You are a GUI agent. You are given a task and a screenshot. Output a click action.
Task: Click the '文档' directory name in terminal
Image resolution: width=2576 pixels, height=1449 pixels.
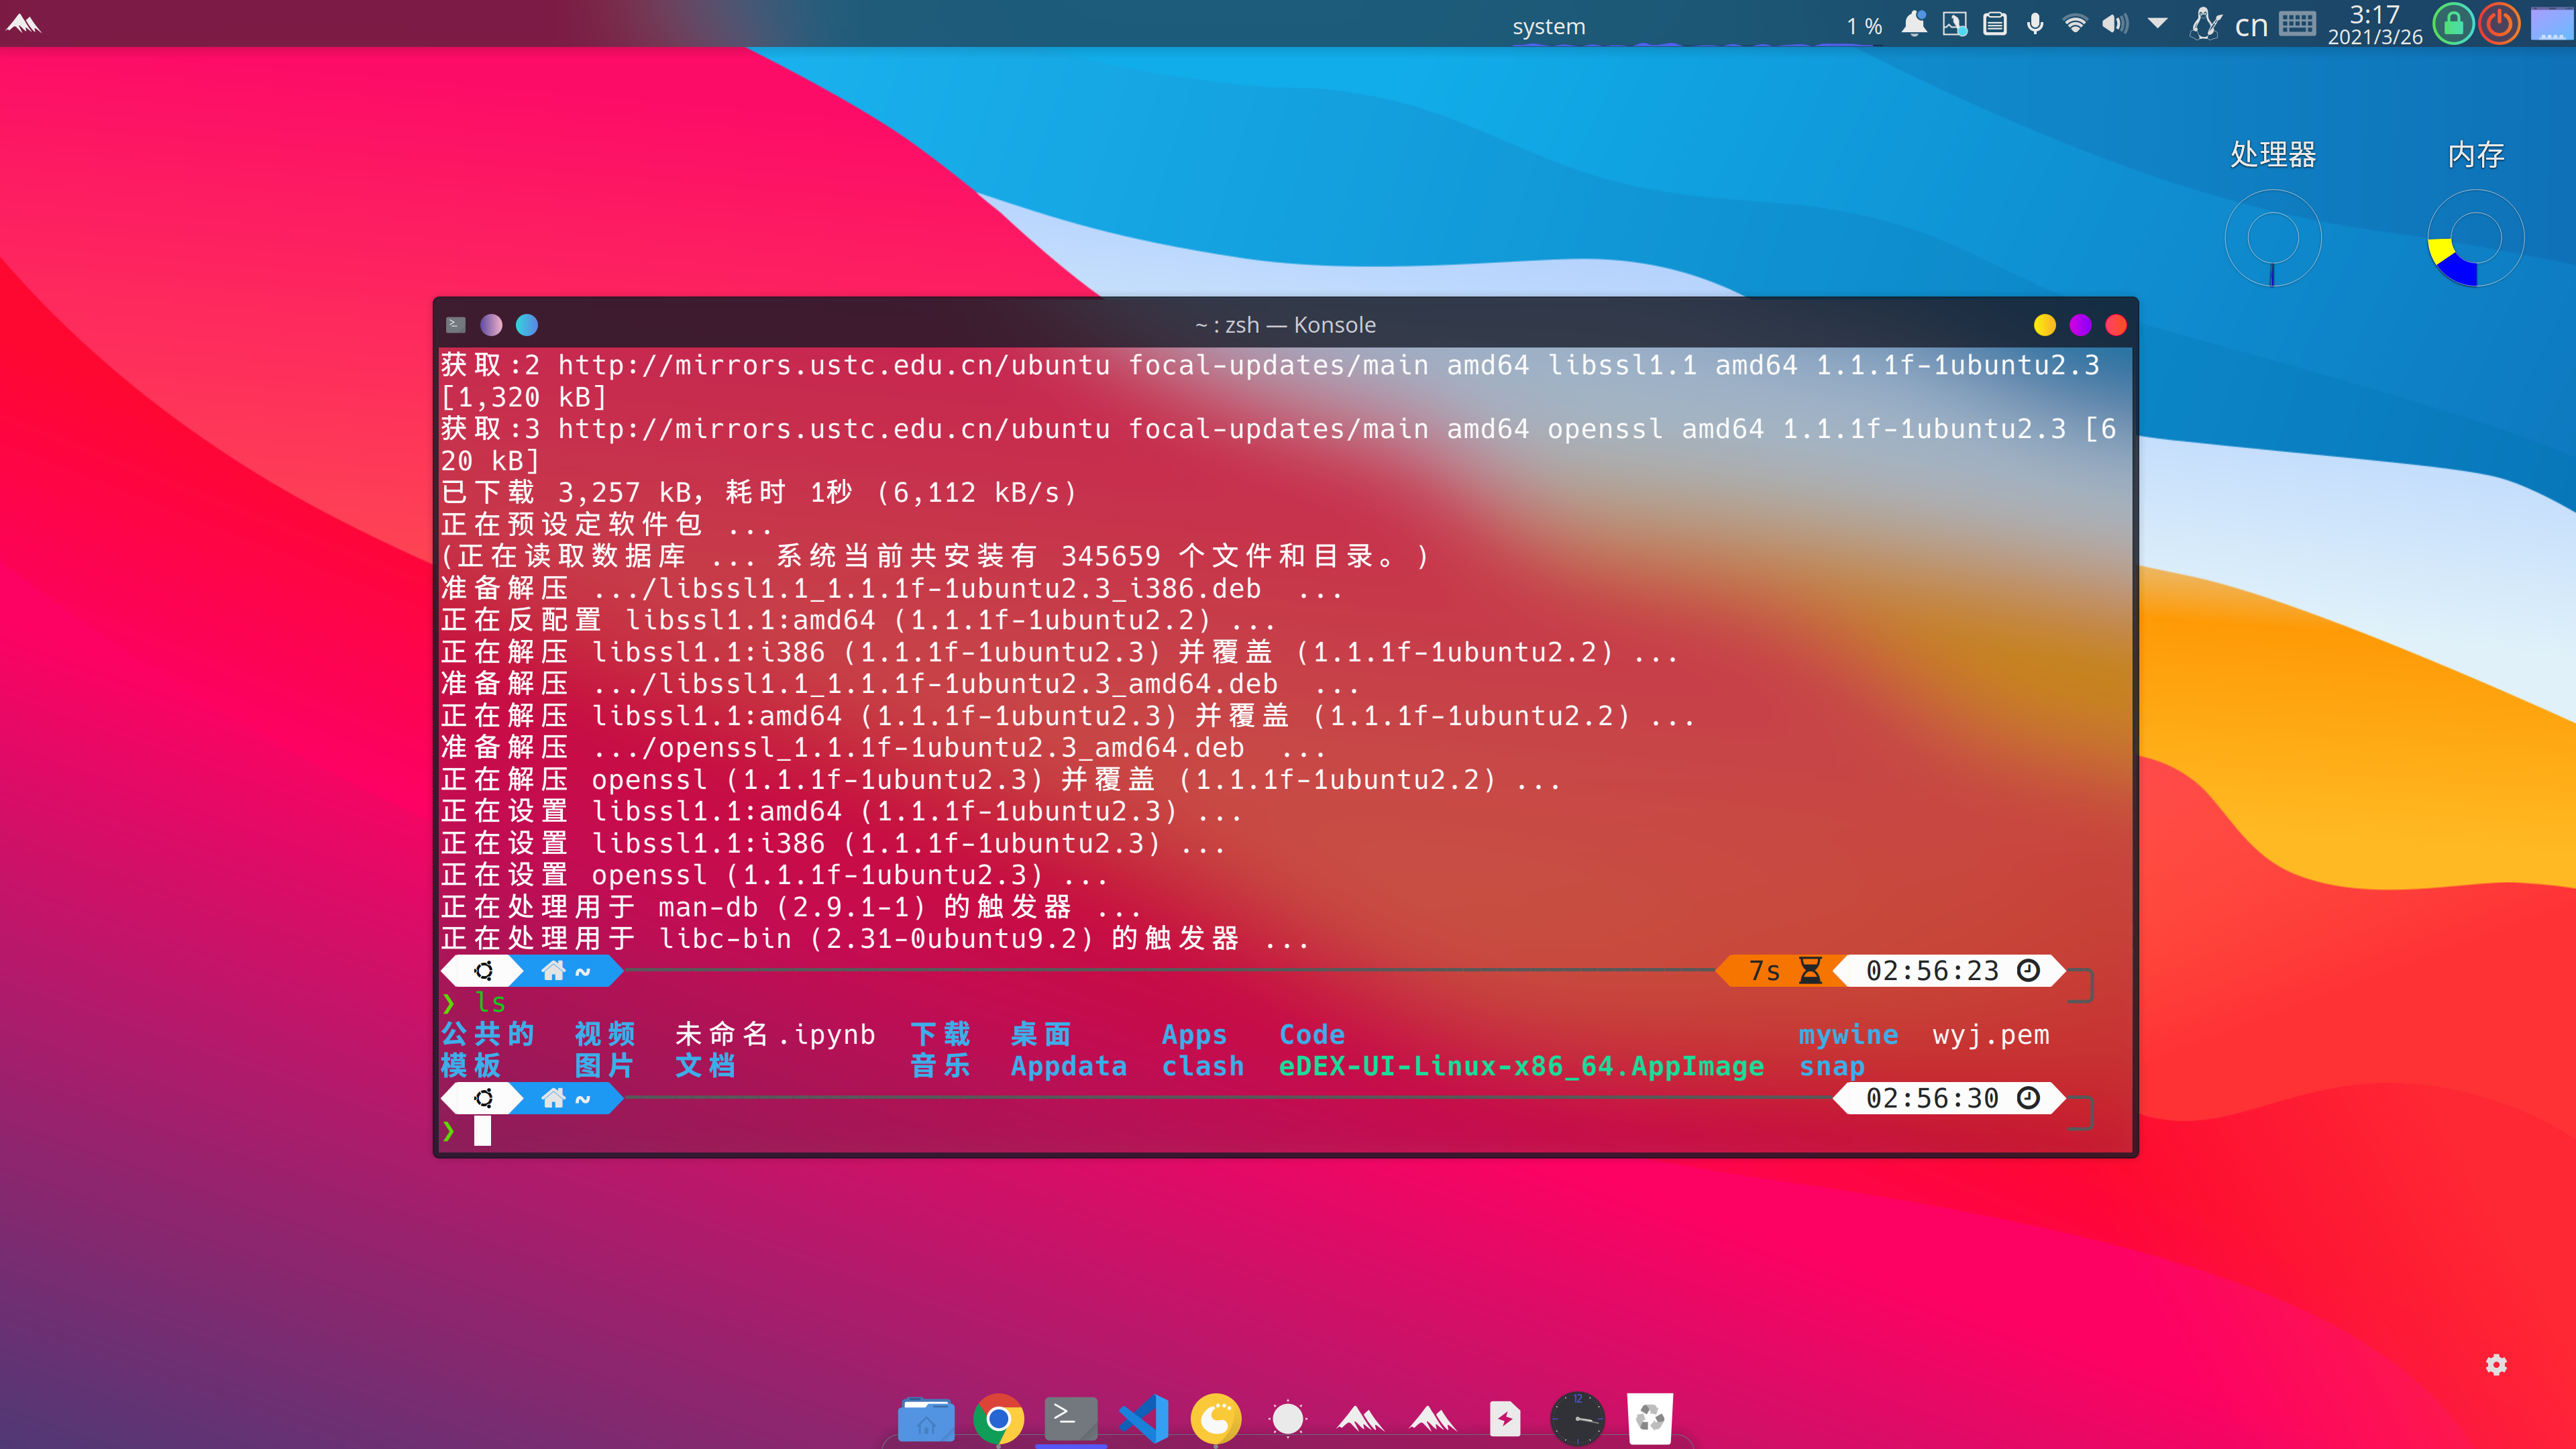(x=706, y=1066)
